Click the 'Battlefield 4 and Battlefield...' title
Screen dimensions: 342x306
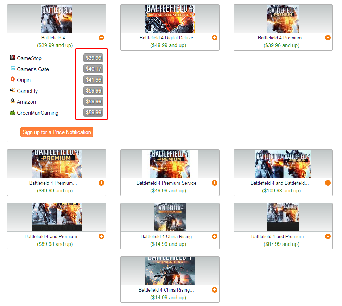(280, 183)
